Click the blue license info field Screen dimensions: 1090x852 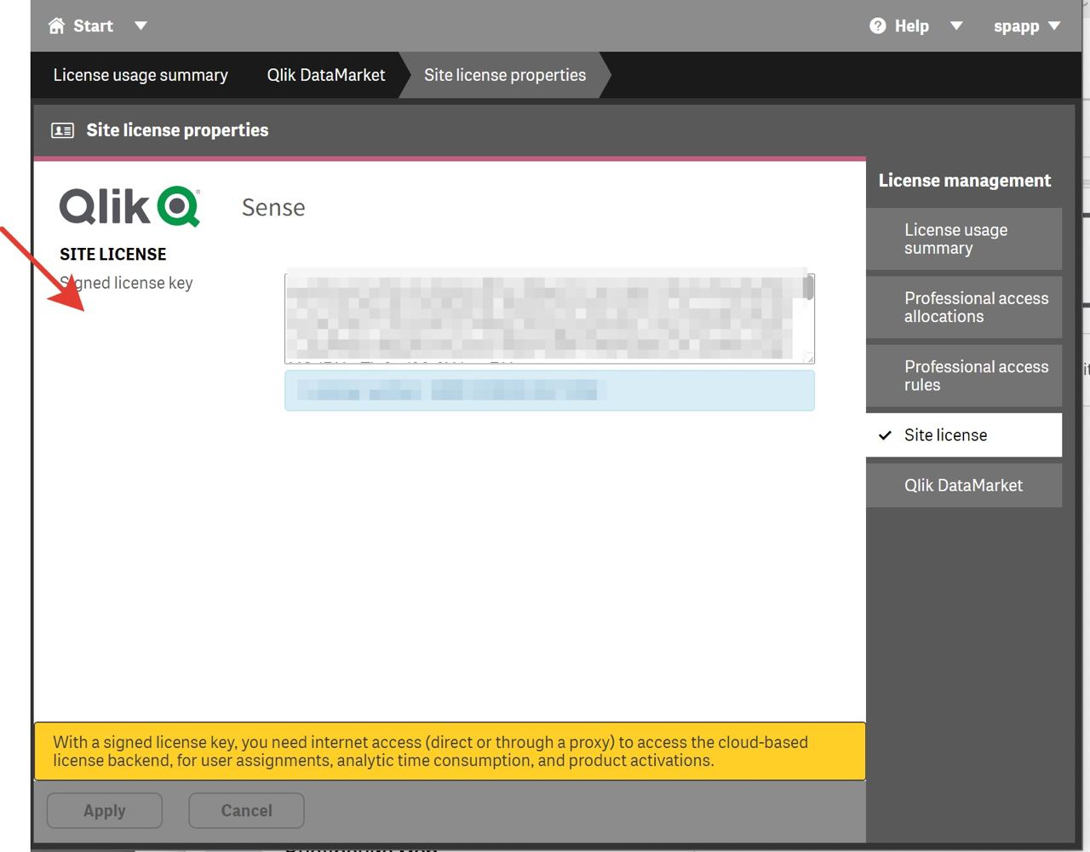click(x=549, y=390)
